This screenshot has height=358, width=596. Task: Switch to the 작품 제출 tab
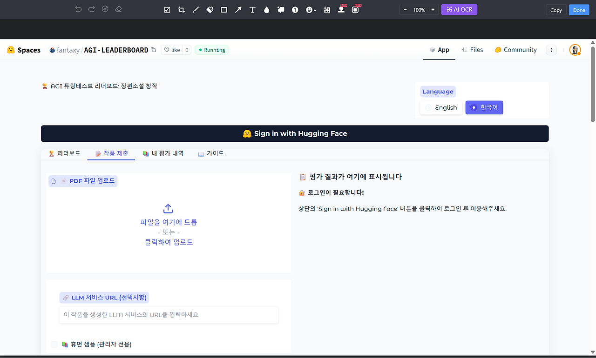point(111,153)
